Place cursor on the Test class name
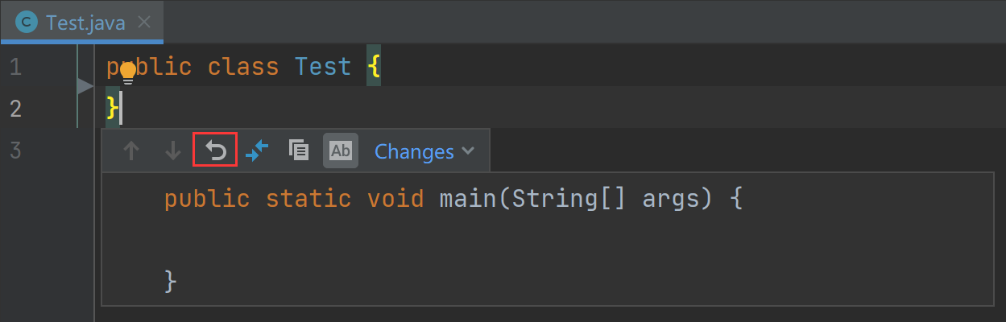 (x=323, y=66)
